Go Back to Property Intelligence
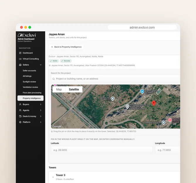The height and width of the screenshot is (183, 196). 66,47
